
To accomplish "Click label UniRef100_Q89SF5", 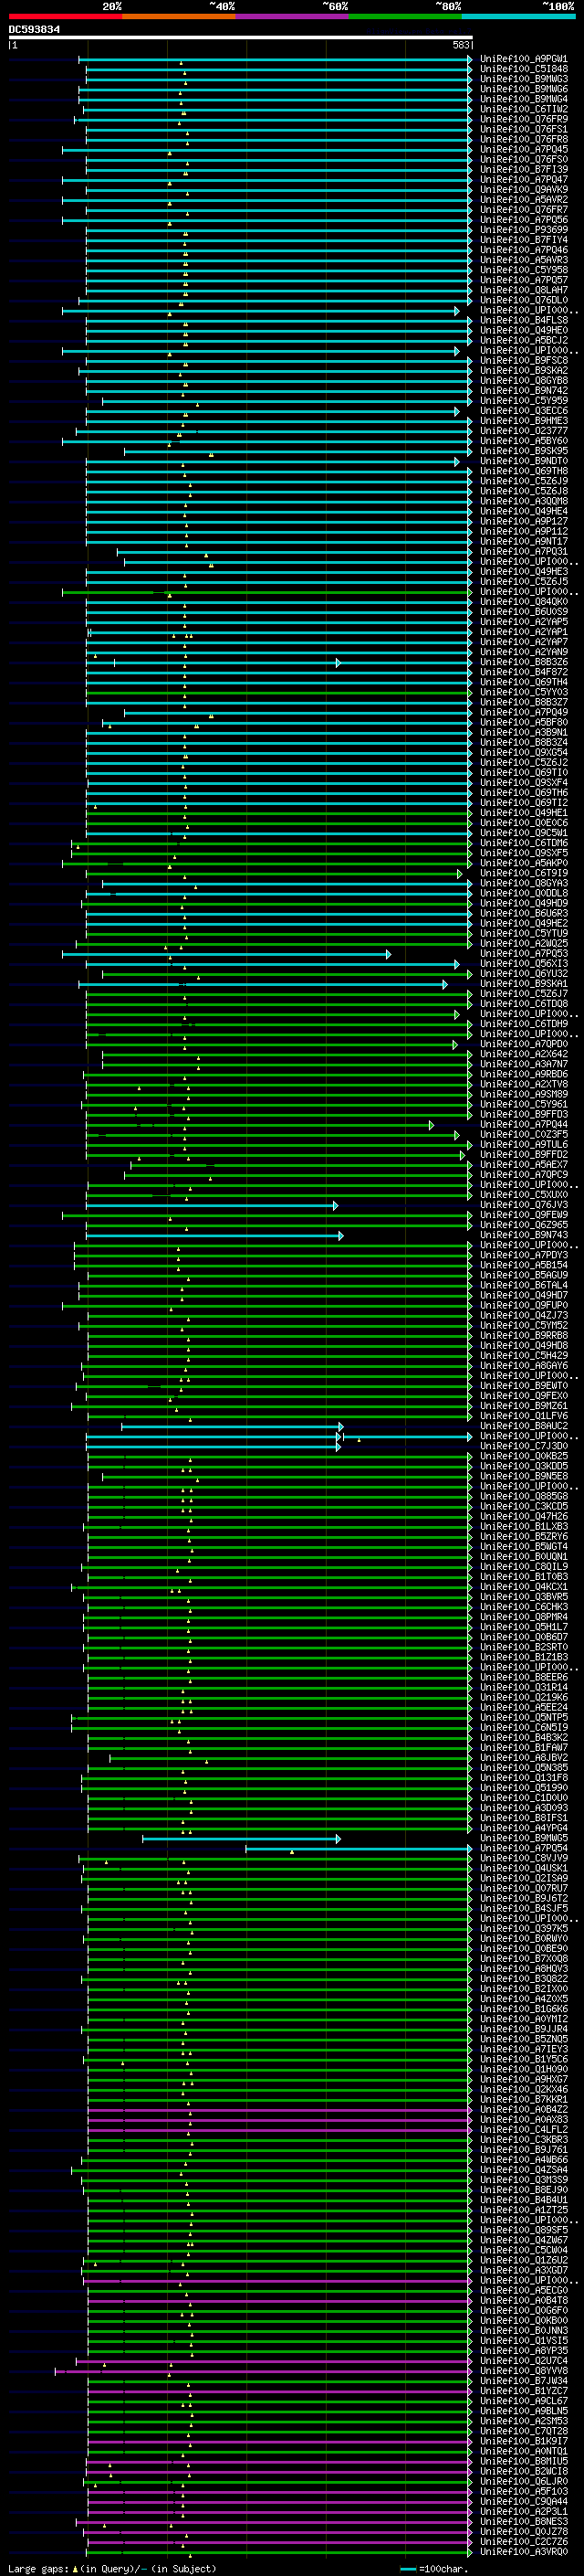I will pyautogui.click(x=523, y=2230).
